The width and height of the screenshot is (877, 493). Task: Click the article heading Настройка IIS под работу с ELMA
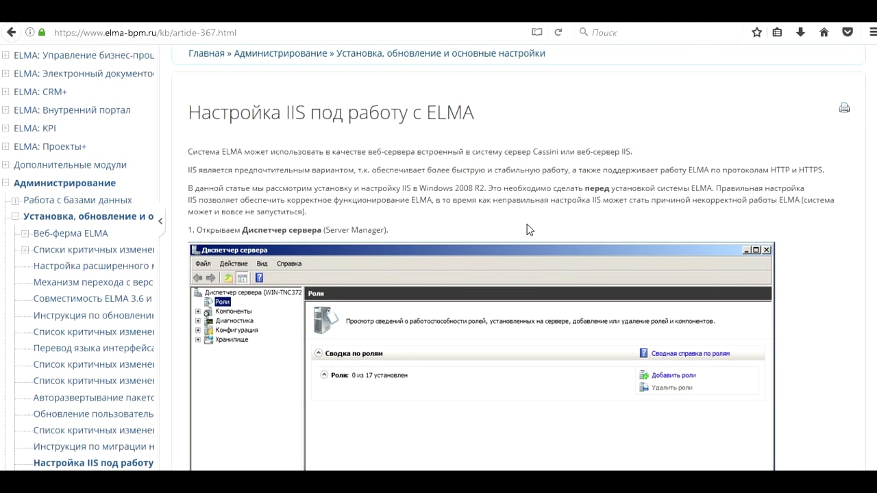click(x=331, y=112)
